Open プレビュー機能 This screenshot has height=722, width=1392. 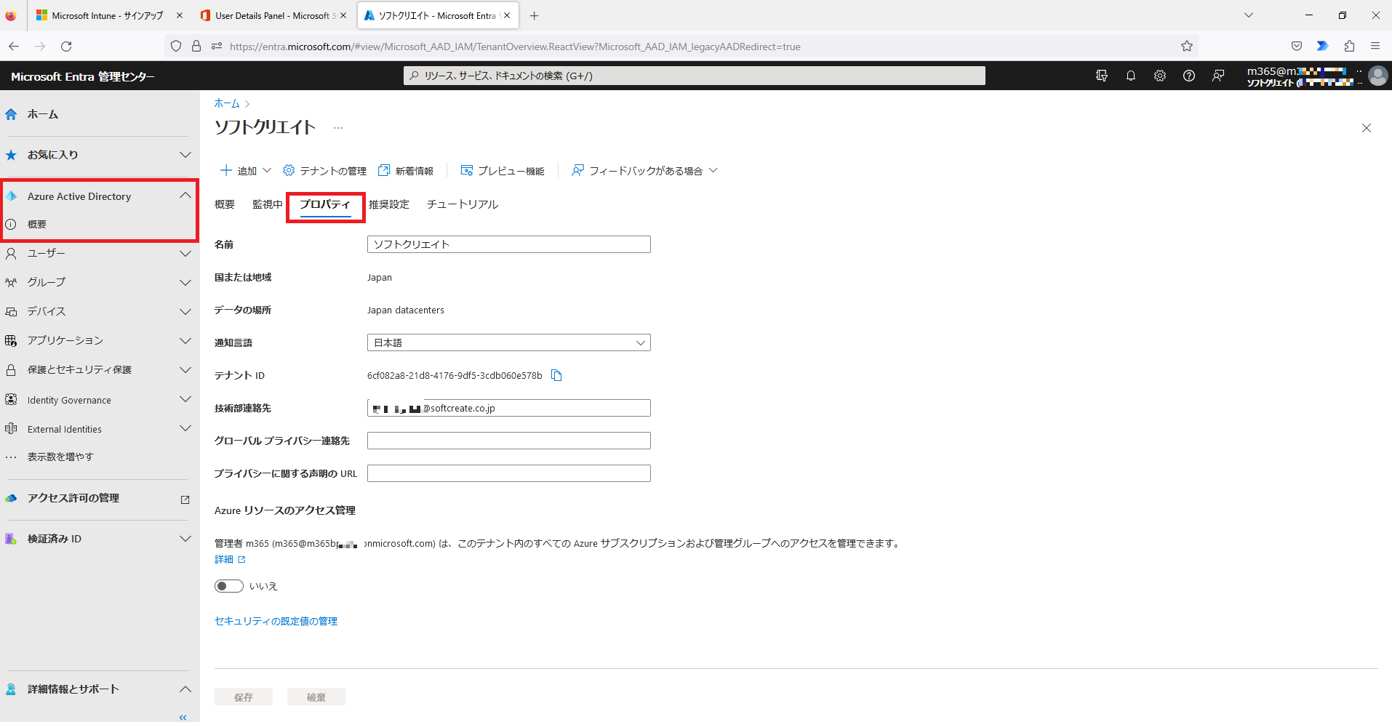503,170
